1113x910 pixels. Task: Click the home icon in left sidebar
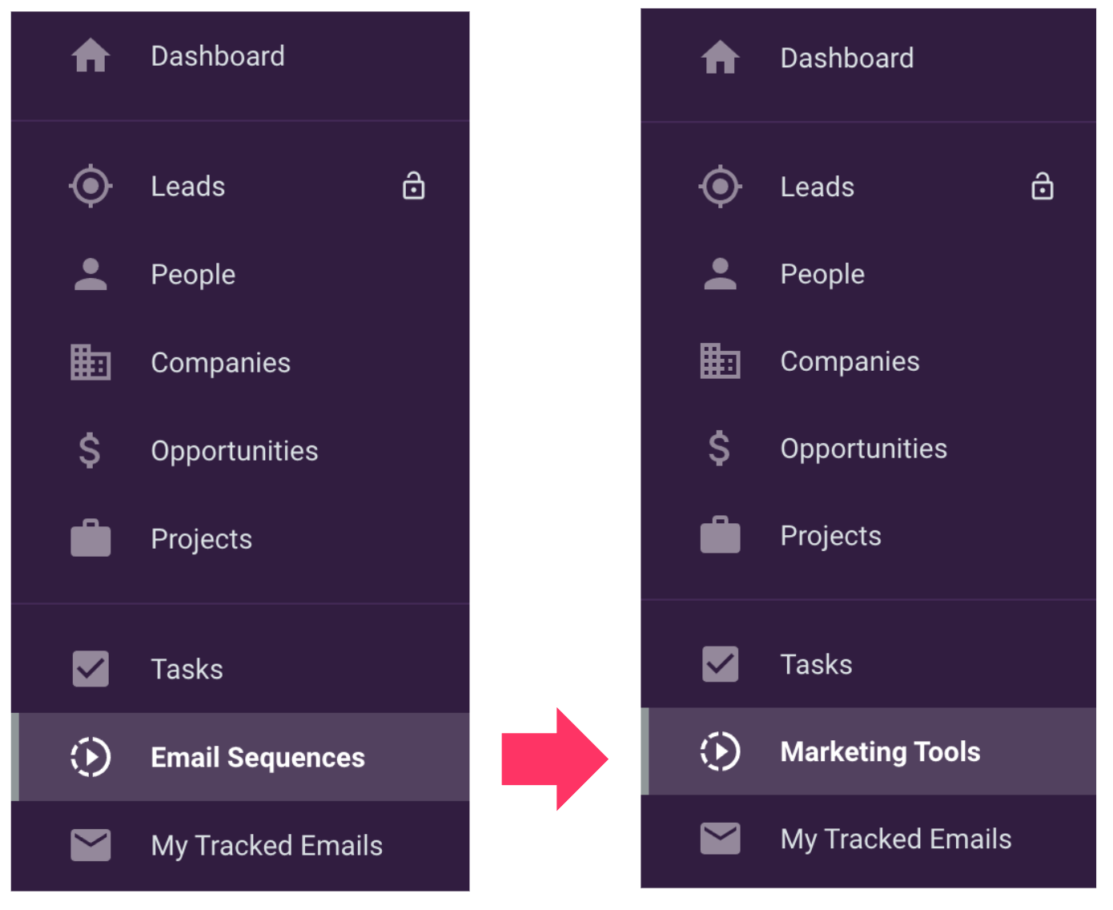click(90, 56)
